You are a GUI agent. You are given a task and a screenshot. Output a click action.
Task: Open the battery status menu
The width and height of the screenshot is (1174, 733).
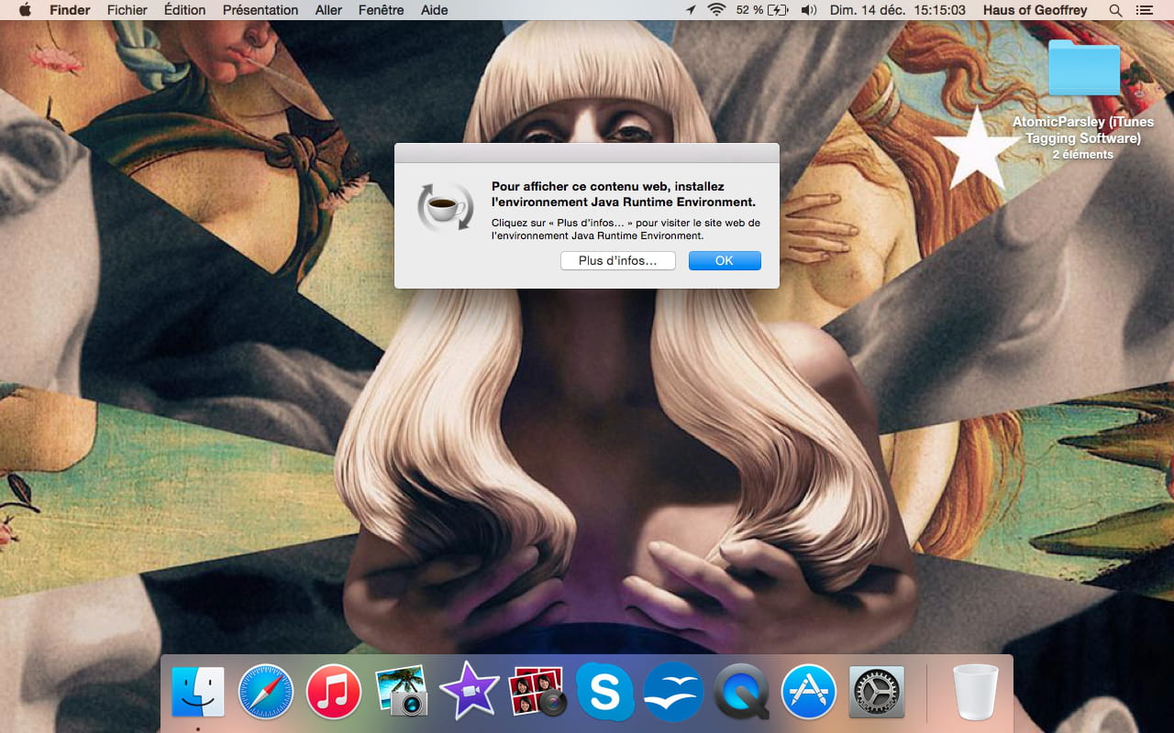coord(778,10)
